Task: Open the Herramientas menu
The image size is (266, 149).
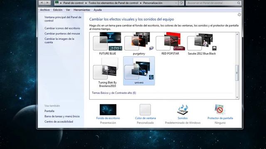Action: click(82, 10)
